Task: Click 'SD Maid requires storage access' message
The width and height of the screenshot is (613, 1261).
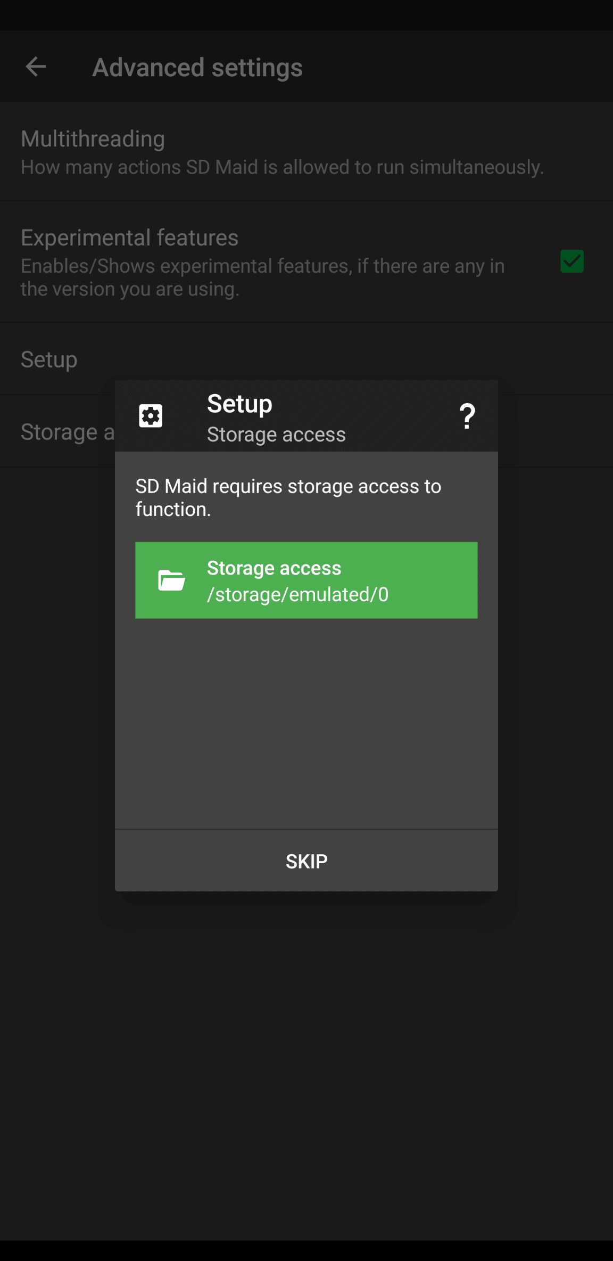Action: (288, 497)
